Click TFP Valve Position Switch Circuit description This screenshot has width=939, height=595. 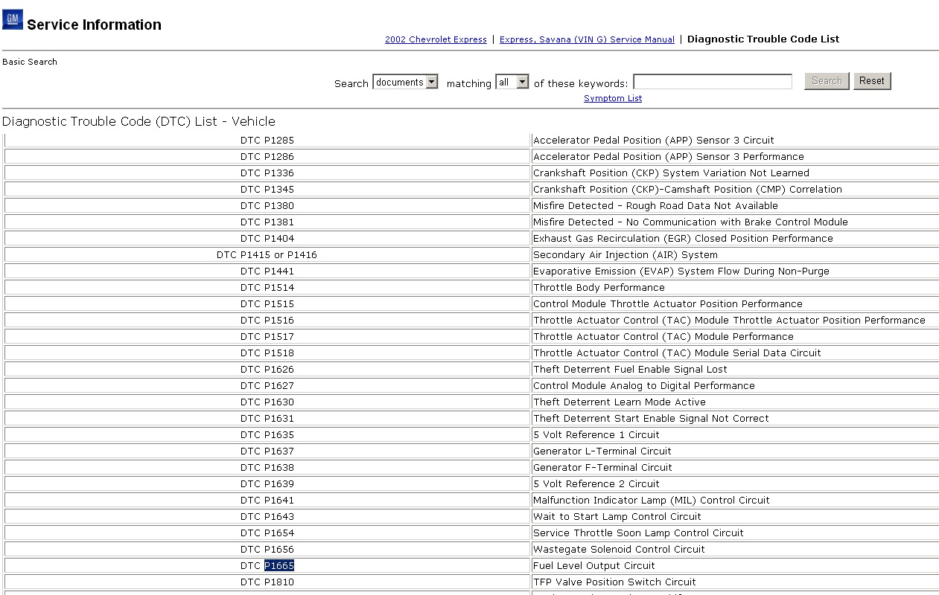point(614,582)
